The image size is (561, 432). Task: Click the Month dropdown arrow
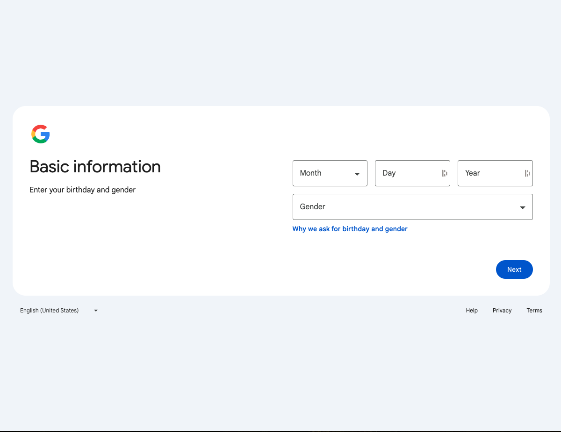pyautogui.click(x=357, y=174)
